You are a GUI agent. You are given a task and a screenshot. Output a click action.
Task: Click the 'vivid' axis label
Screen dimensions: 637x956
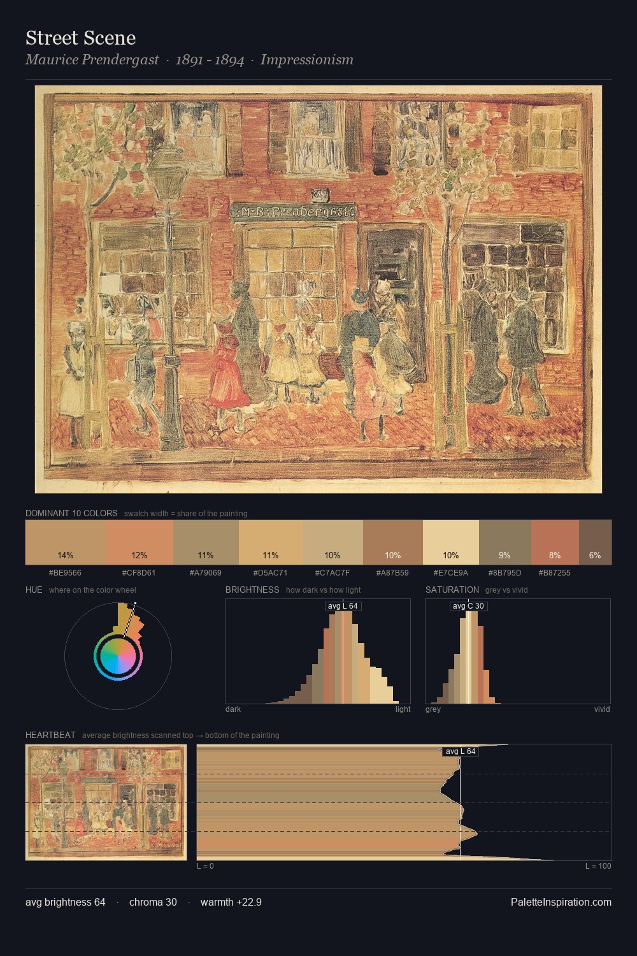(602, 709)
